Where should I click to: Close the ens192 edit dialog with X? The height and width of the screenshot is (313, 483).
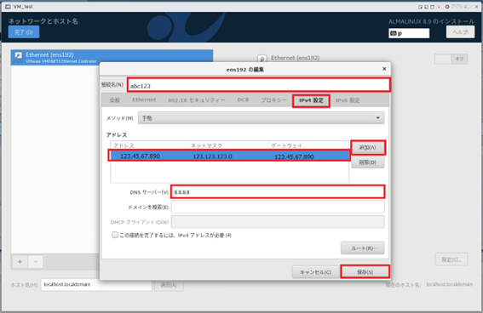coord(384,69)
